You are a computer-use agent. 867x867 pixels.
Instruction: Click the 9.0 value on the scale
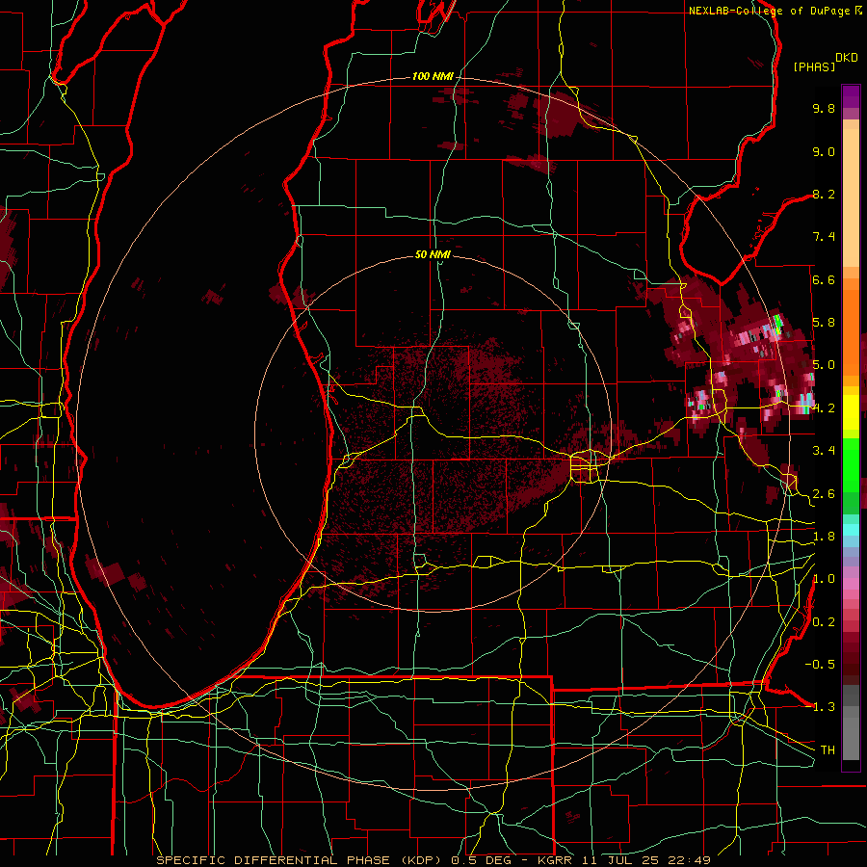coord(824,151)
